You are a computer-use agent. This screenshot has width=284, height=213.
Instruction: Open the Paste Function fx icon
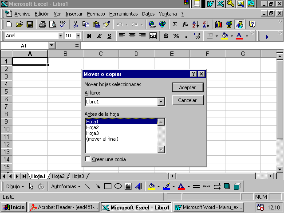pos(185,24)
